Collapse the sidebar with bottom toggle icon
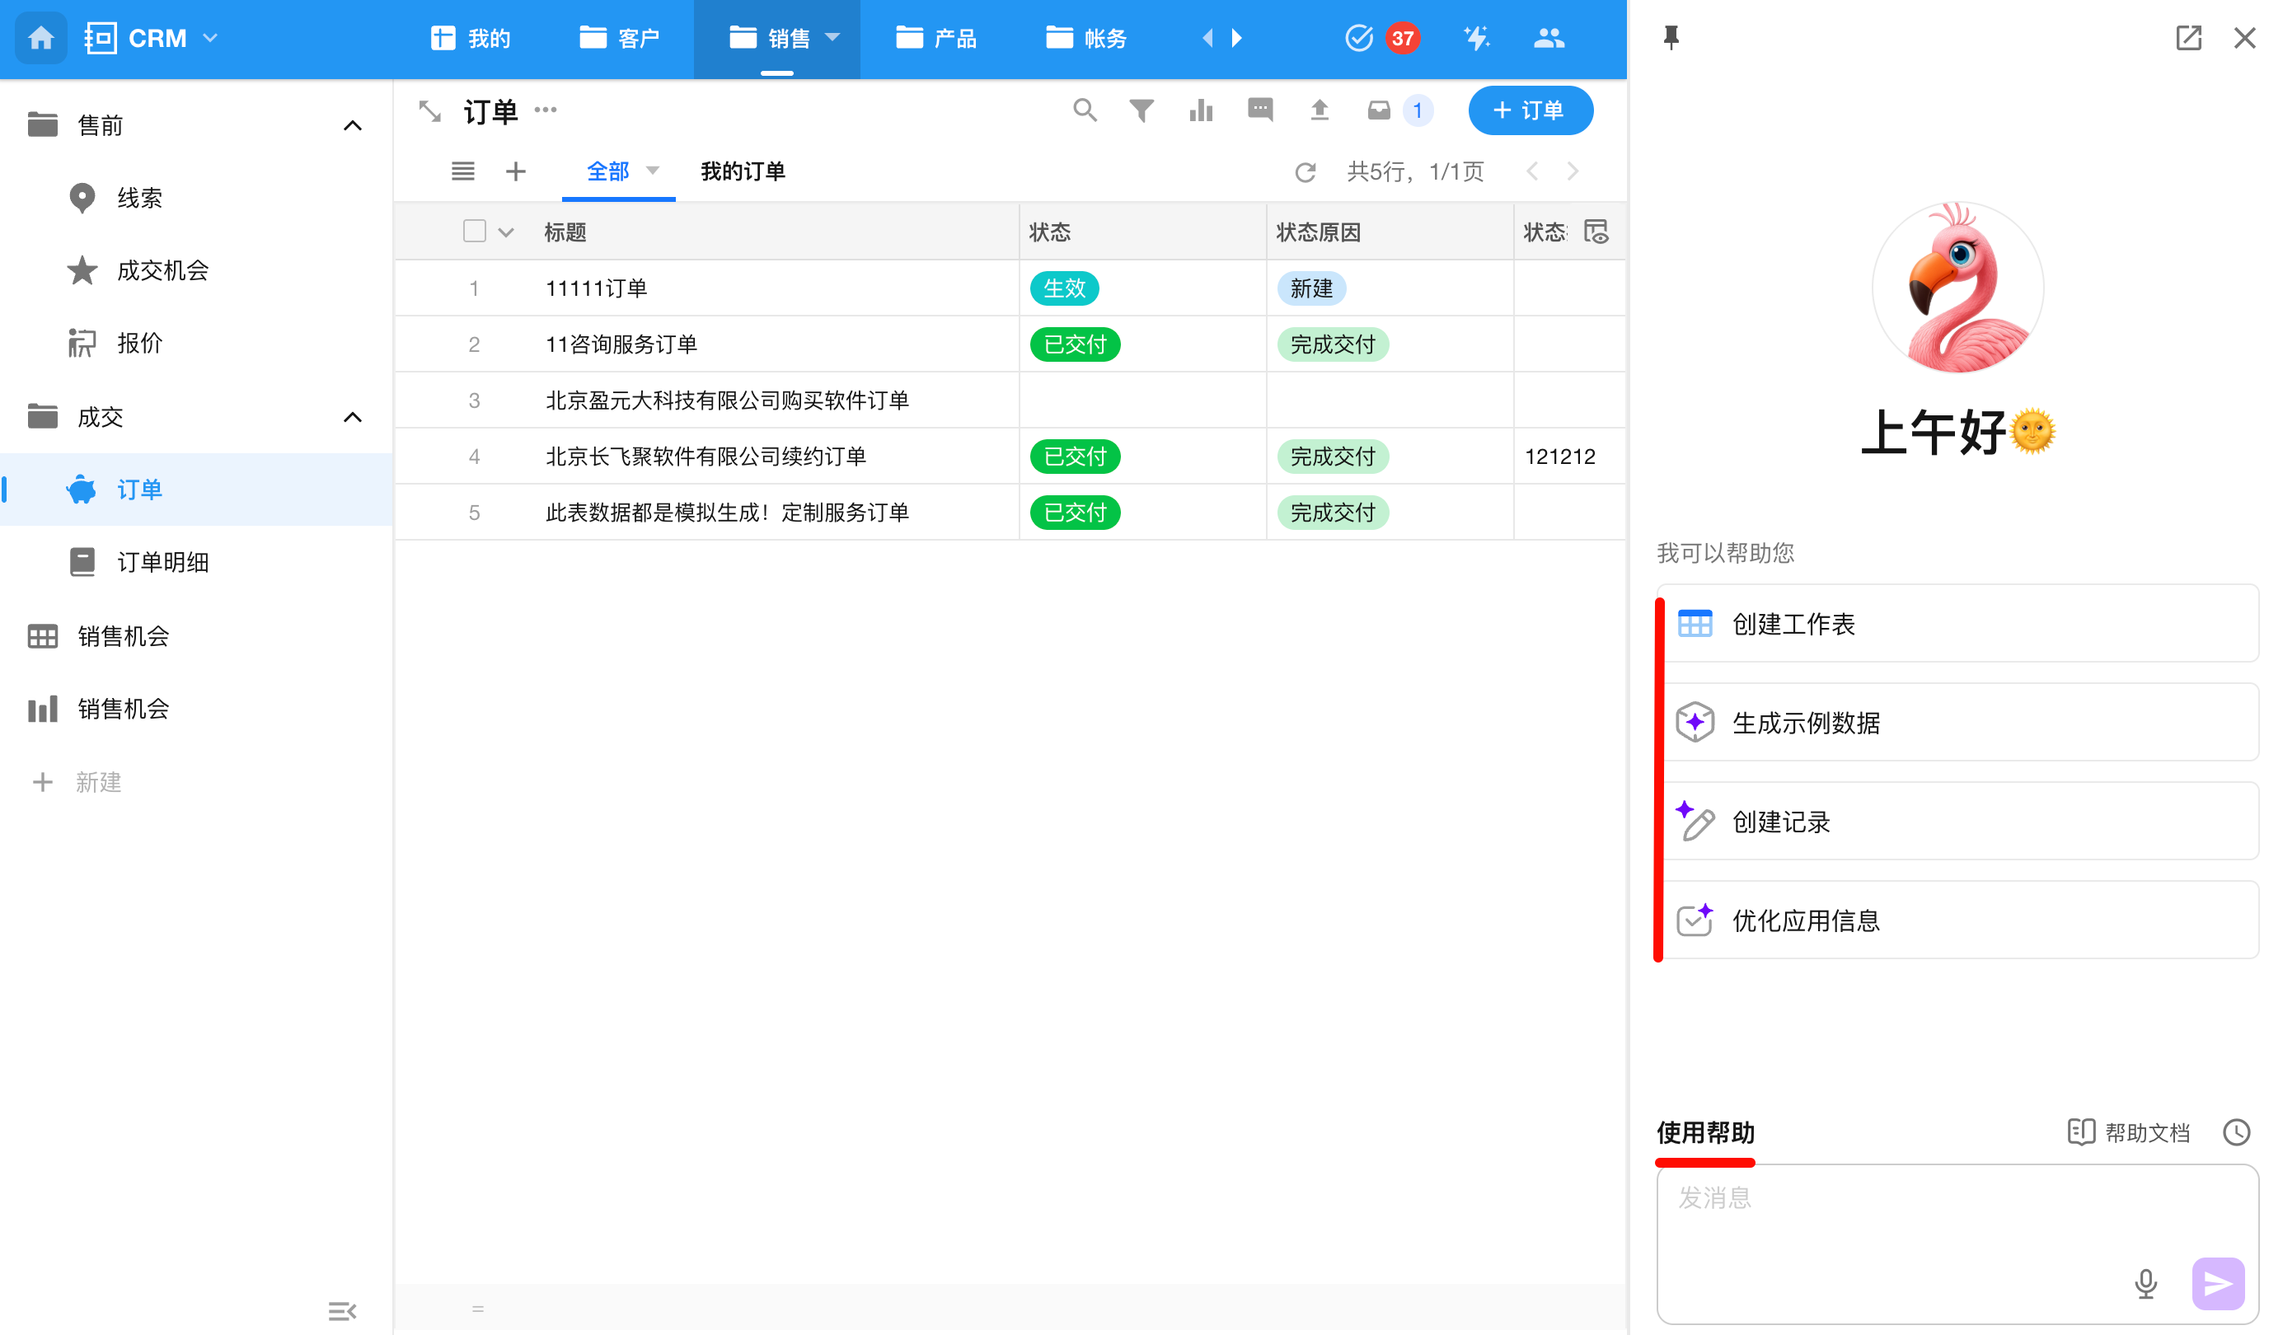 [341, 1310]
